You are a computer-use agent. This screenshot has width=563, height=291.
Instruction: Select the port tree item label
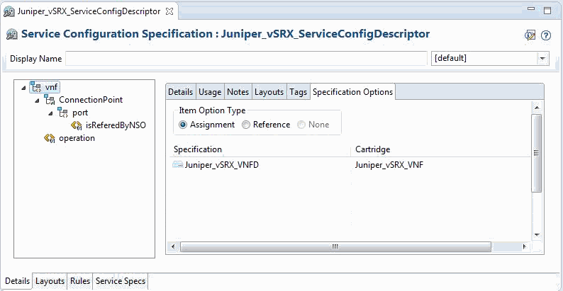tap(80, 113)
